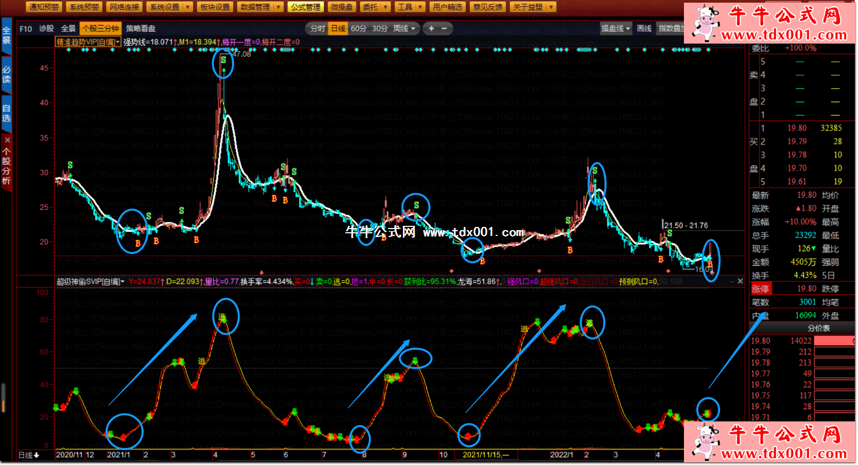This screenshot has width=858, height=465.
Task: Click the 内盘 16094 value
Action: [x=805, y=315]
